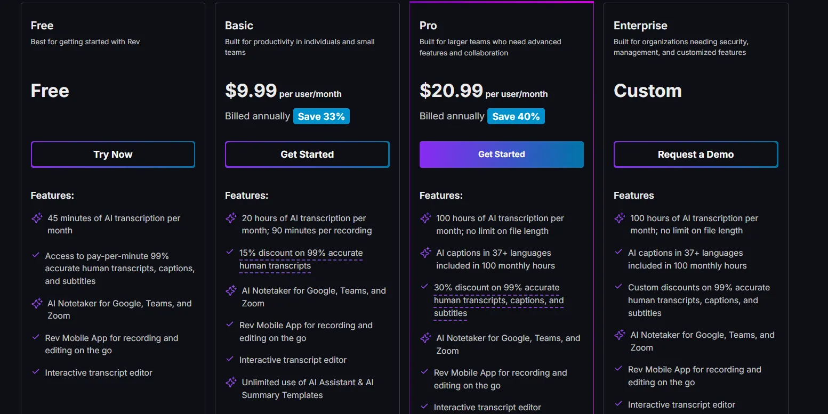Click sparkle icon beside Pro AI captions feature
Screen dimensions: 828x414
coord(425,253)
